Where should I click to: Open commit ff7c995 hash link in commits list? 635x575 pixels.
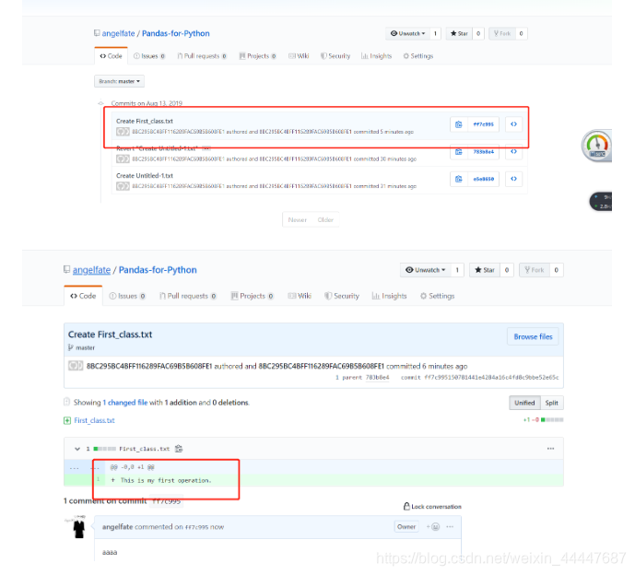tap(484, 124)
